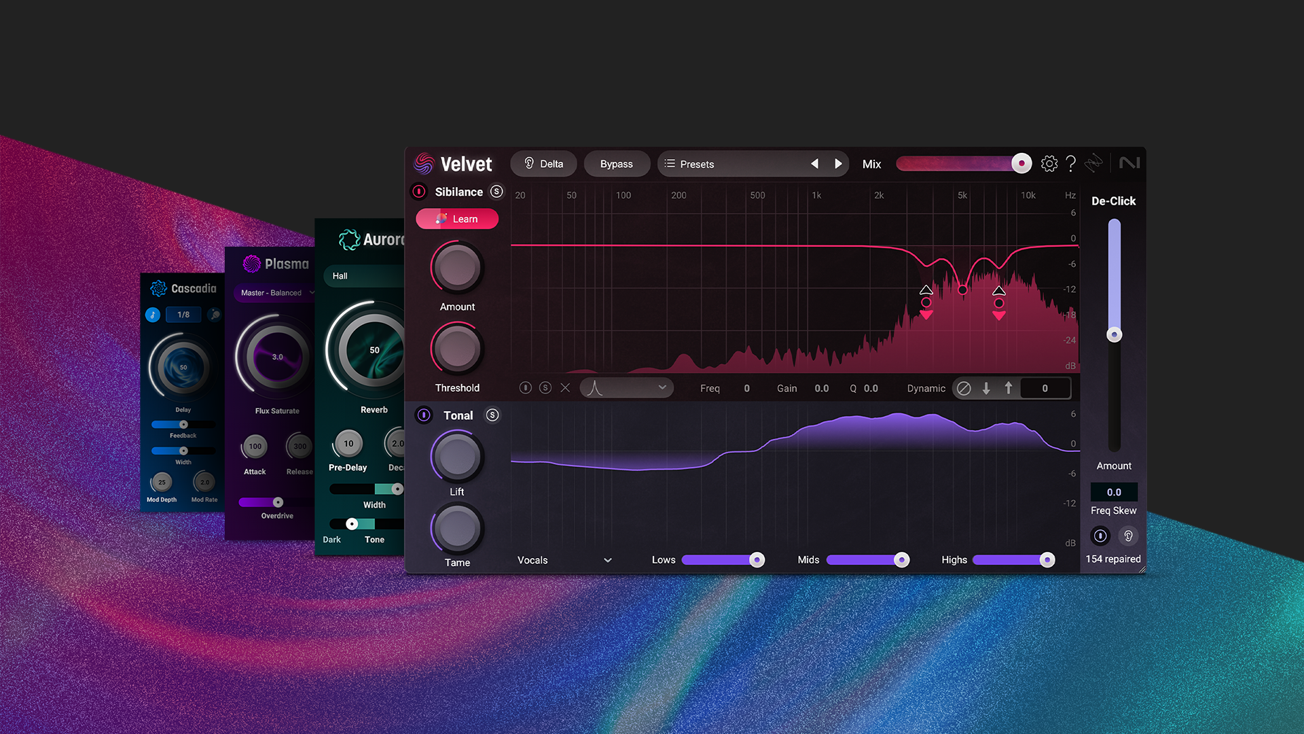Toggle the Sibilance module power button
The image size is (1304, 734).
419,192
